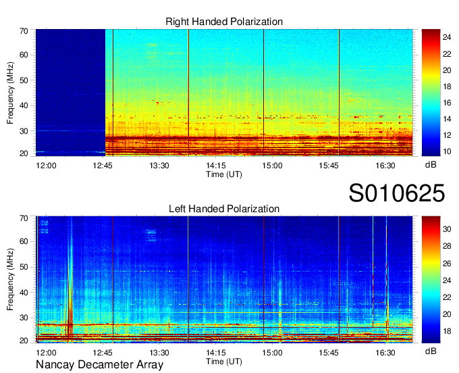Click the right-handed polarization color scale bar
Screen dimensions: 459x373
click(431, 93)
